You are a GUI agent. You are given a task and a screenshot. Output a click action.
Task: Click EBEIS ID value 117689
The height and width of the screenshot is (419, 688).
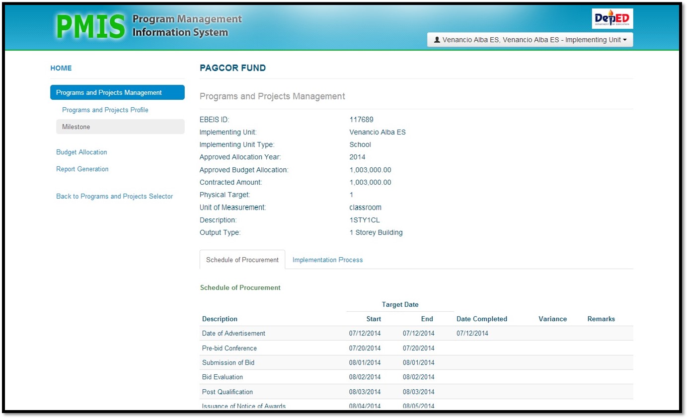[x=362, y=120]
